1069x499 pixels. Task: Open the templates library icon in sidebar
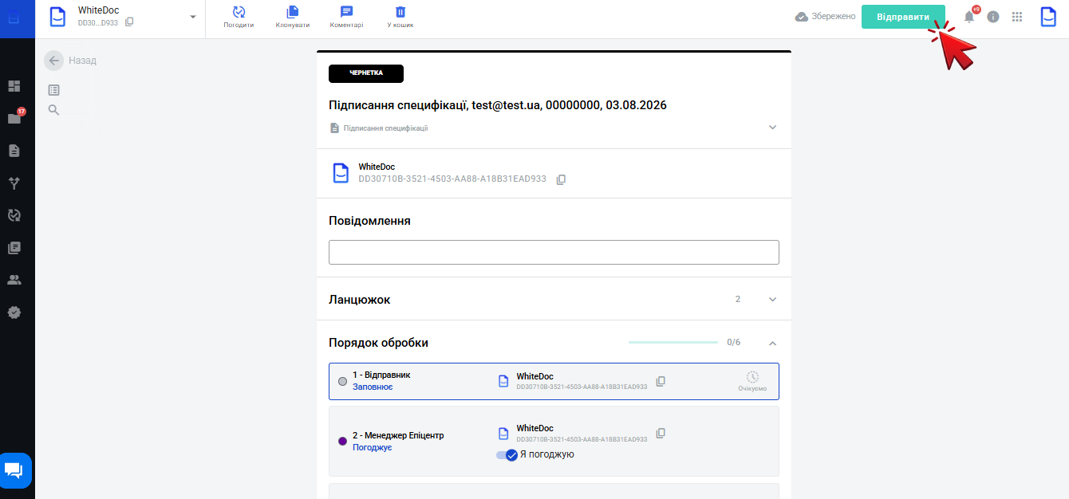point(14,248)
